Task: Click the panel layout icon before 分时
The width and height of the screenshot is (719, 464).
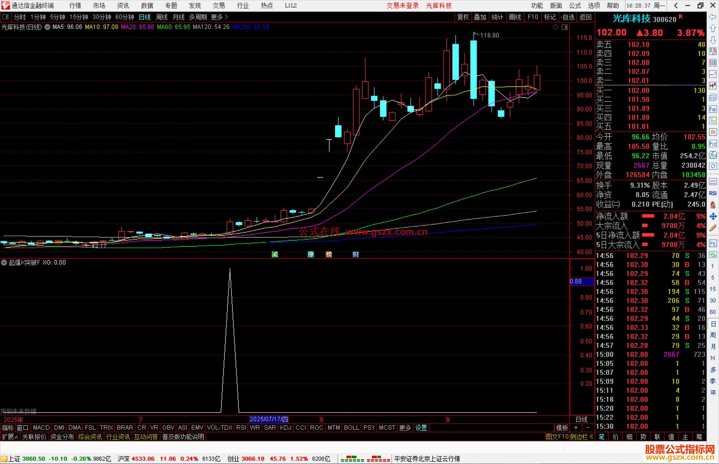Action: click(x=6, y=17)
